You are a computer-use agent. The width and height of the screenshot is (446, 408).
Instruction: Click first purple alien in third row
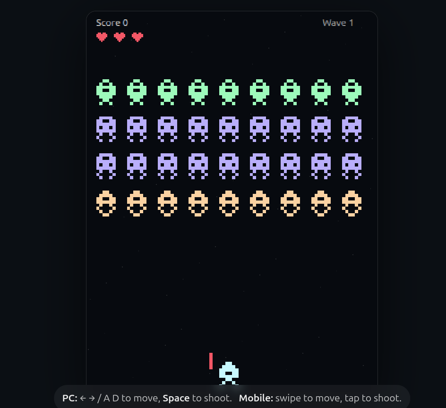click(x=106, y=167)
